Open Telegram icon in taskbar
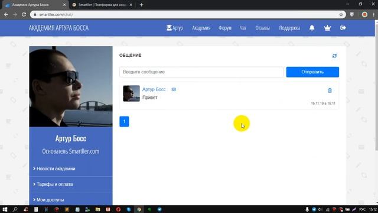 159,209
